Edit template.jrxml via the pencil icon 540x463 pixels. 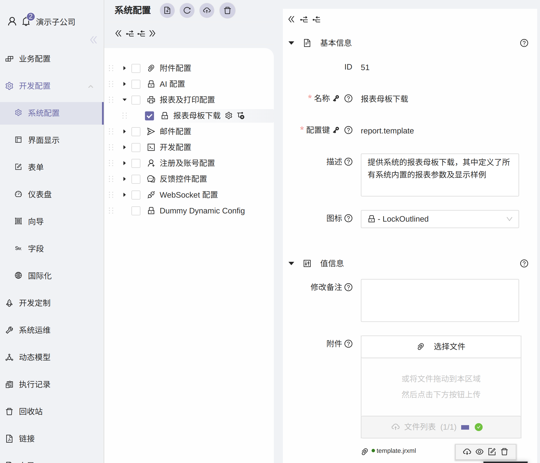[492, 451]
